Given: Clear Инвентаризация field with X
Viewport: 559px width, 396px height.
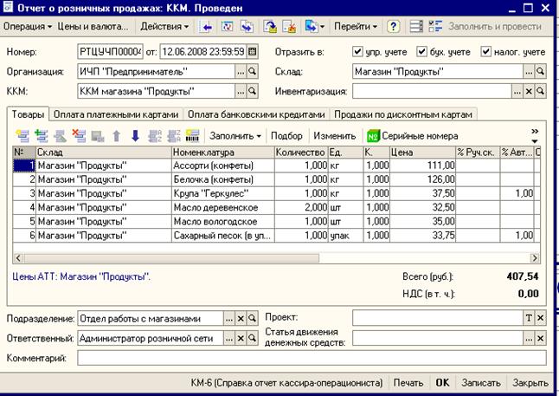Looking at the screenshot, I should (x=529, y=91).
